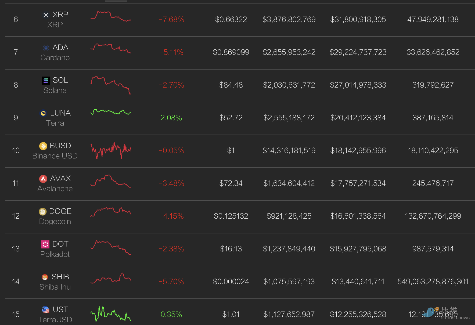Open the Avalanche name link
The height and width of the screenshot is (325, 475).
coord(55,189)
